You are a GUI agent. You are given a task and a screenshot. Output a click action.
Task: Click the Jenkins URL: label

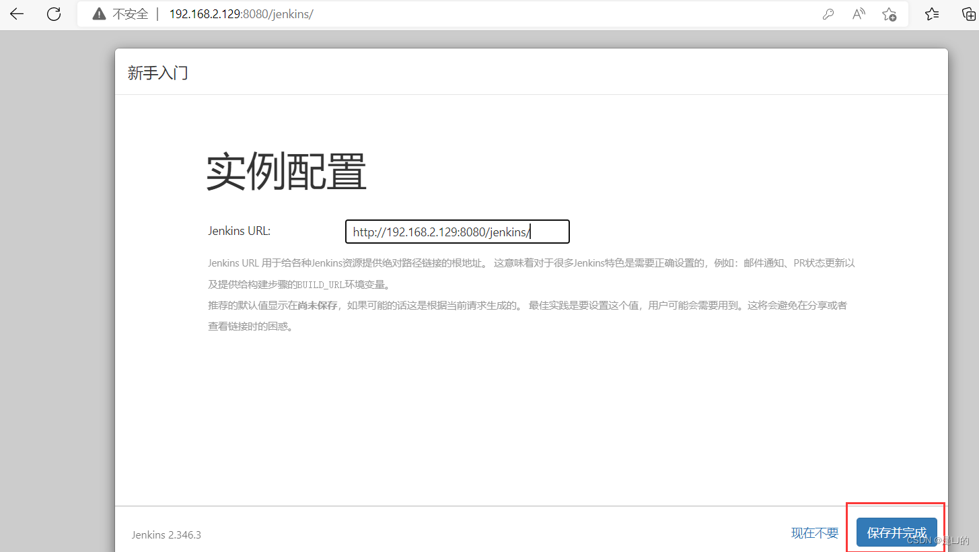coord(240,231)
